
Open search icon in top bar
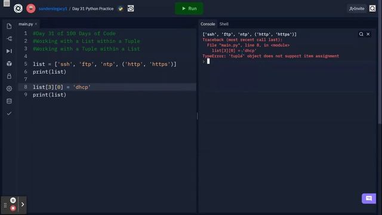coord(372,8)
